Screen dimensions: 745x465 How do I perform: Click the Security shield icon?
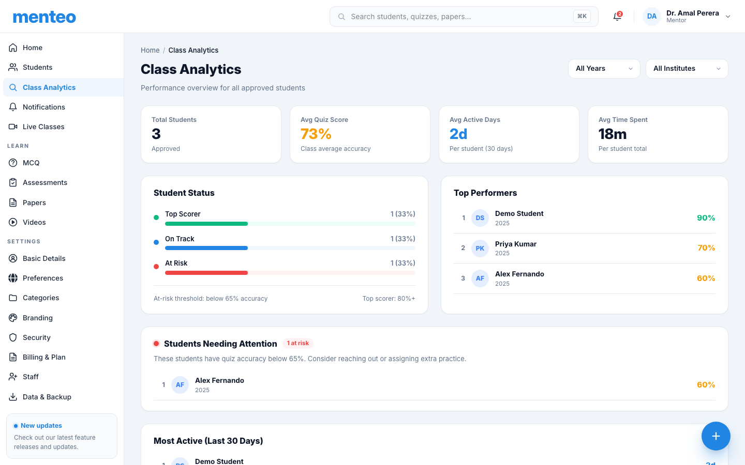pos(13,337)
